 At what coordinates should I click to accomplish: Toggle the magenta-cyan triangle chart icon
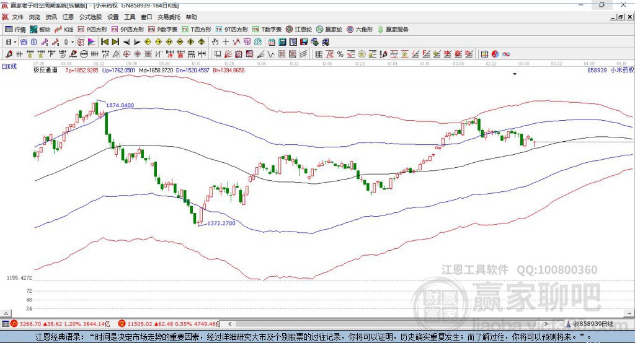[92, 42]
